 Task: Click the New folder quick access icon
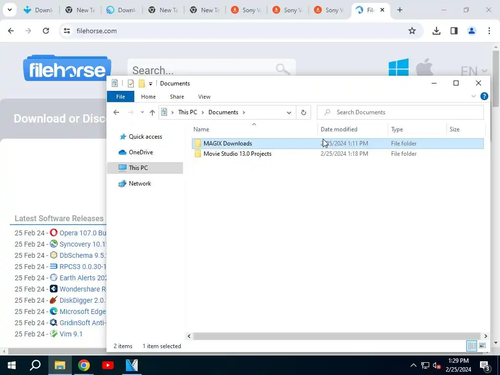tap(142, 83)
